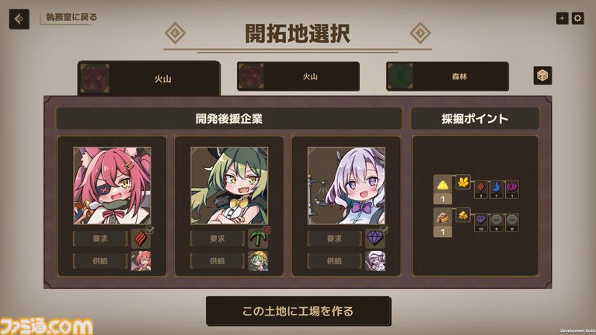Click 執務室に戻る link
Screen dimensions: 596x335
pyautogui.click(x=71, y=17)
